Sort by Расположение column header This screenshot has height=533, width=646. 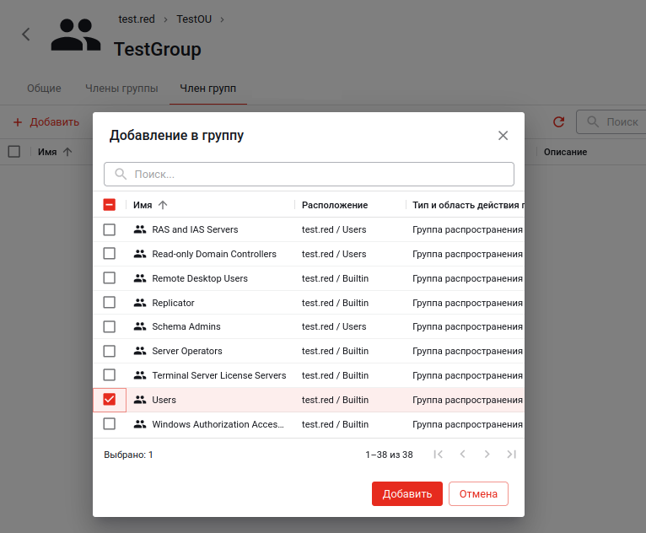[335, 205]
